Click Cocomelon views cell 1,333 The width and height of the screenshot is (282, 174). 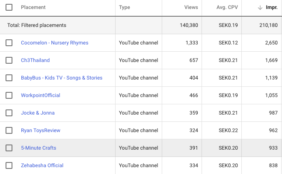192,43
